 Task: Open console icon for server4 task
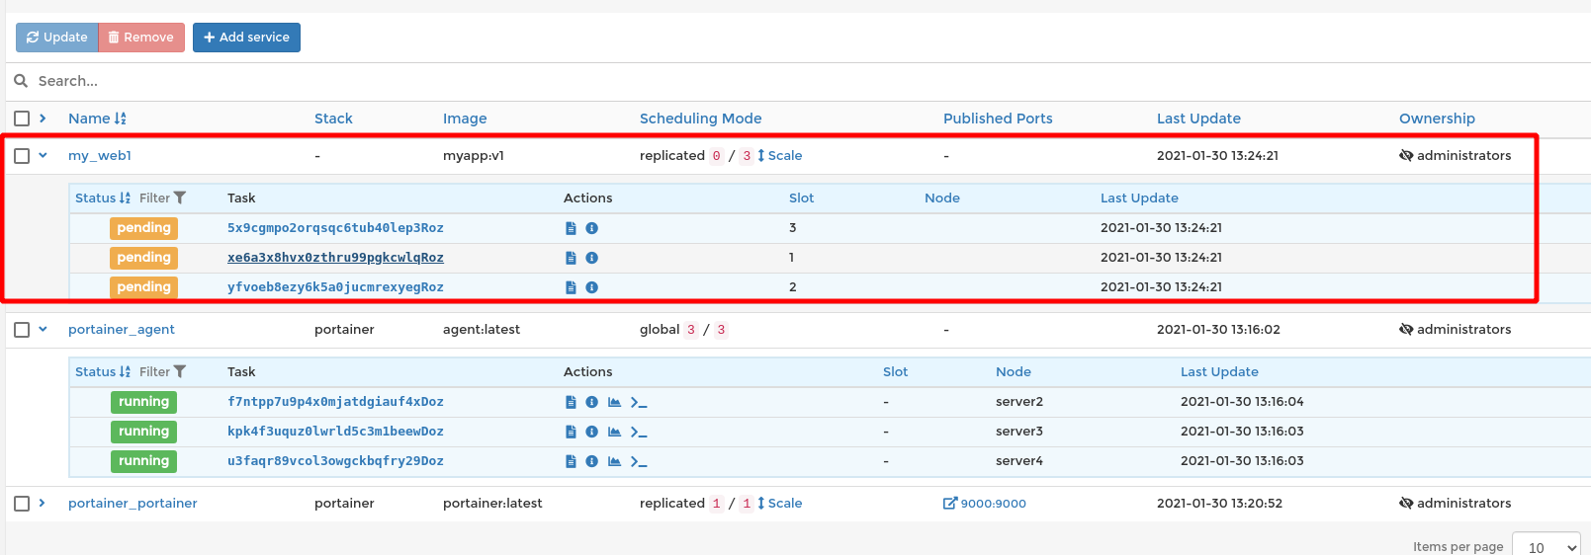point(639,461)
